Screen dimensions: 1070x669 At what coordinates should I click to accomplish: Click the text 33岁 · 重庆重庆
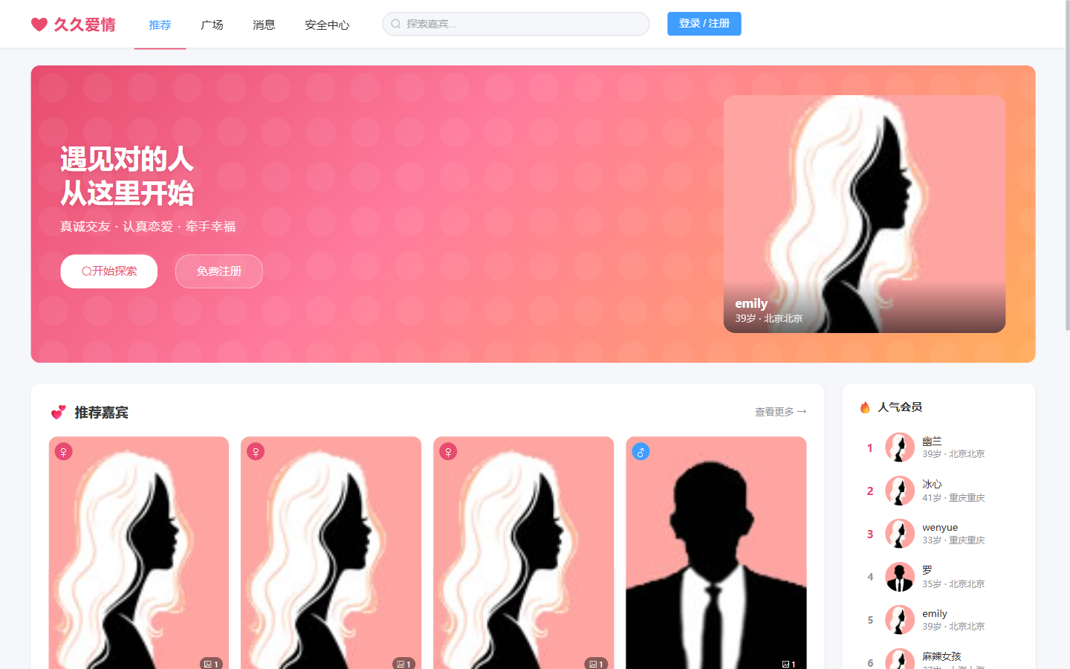(x=953, y=540)
